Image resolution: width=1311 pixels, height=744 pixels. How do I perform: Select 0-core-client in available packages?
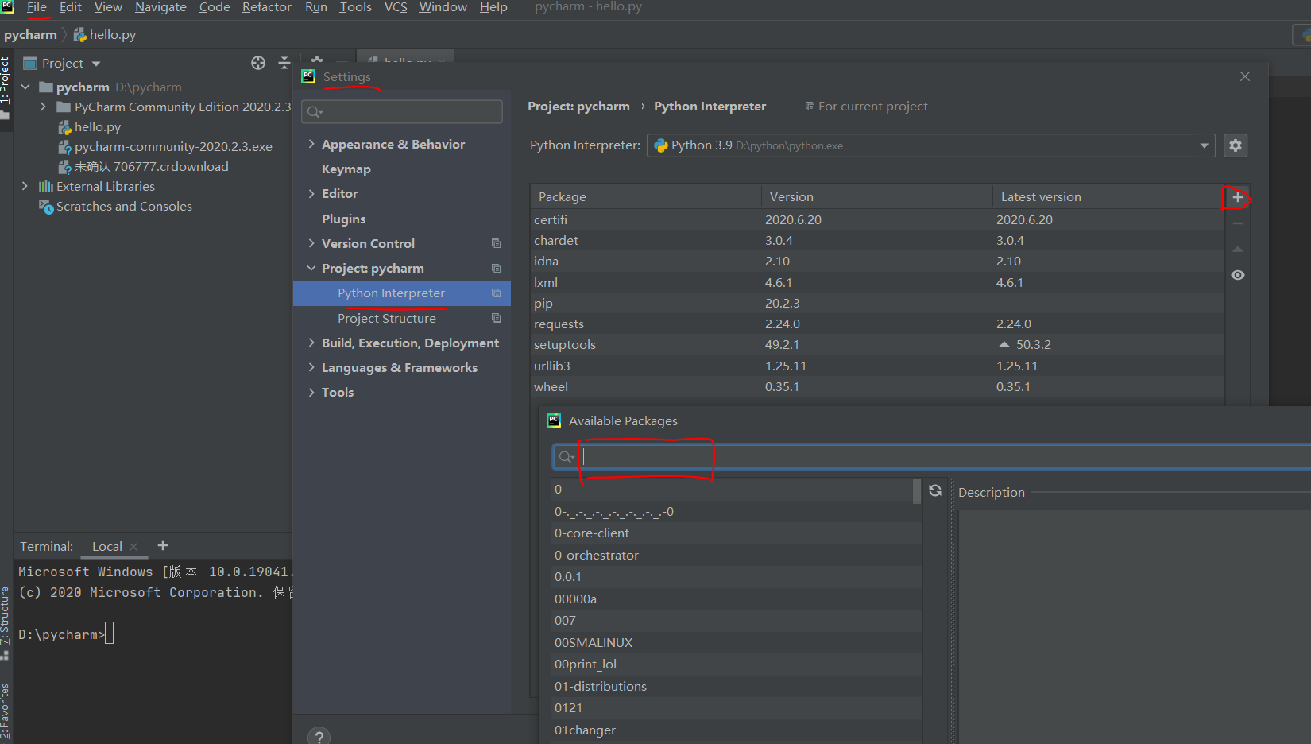point(736,533)
